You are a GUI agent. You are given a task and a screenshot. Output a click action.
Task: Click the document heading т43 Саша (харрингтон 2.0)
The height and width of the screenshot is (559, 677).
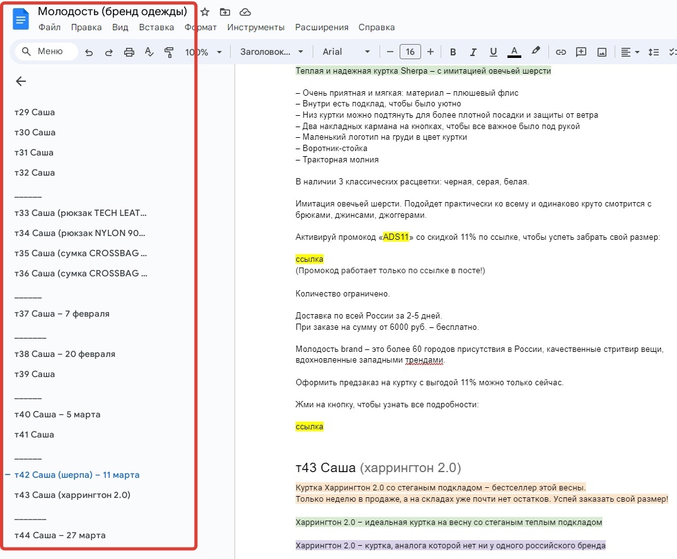(378, 468)
